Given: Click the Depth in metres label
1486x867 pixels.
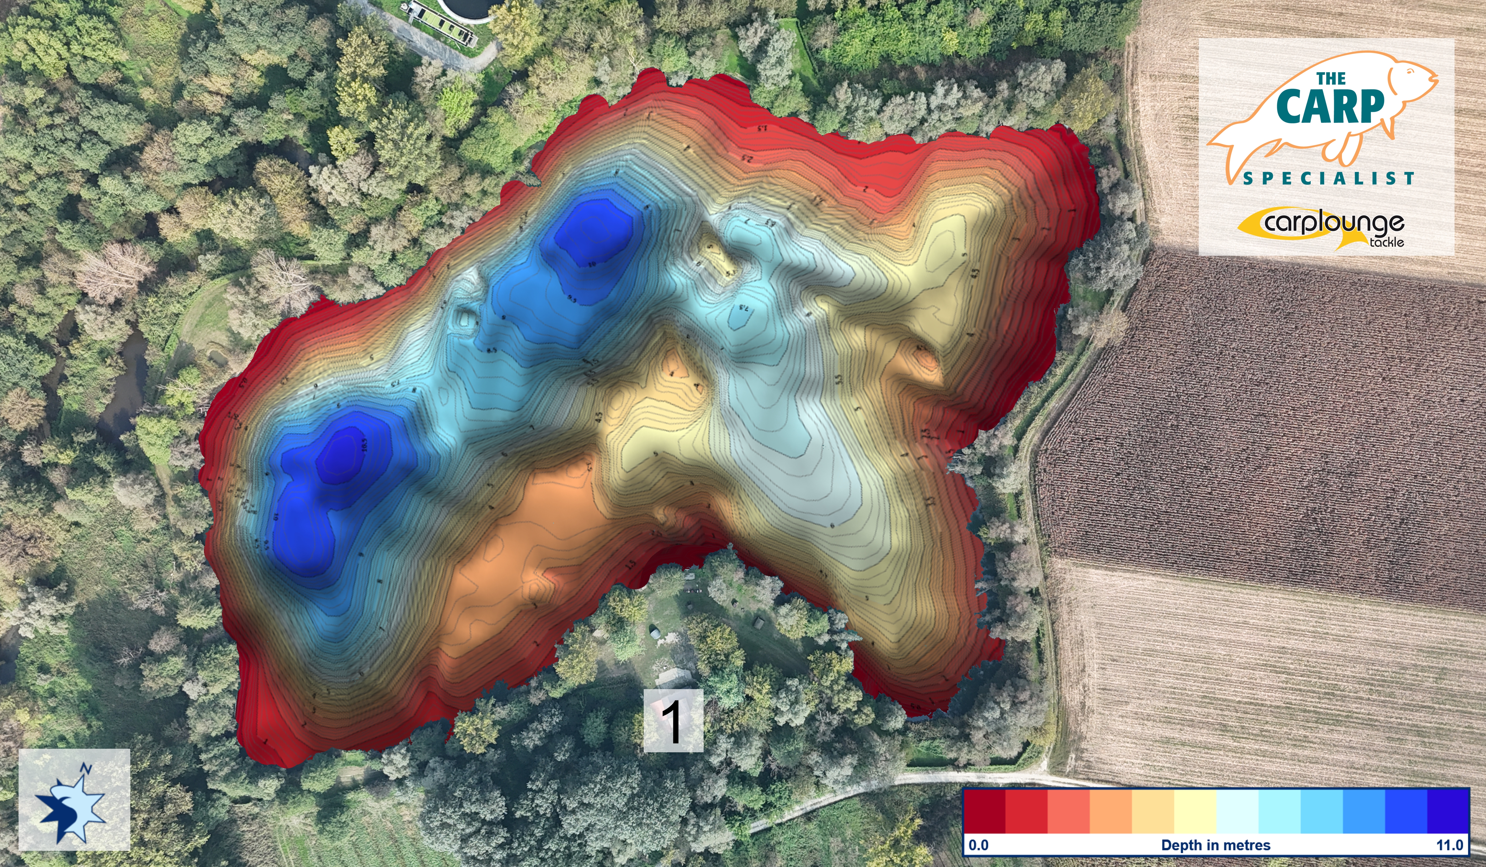Looking at the screenshot, I should coord(1215,845).
